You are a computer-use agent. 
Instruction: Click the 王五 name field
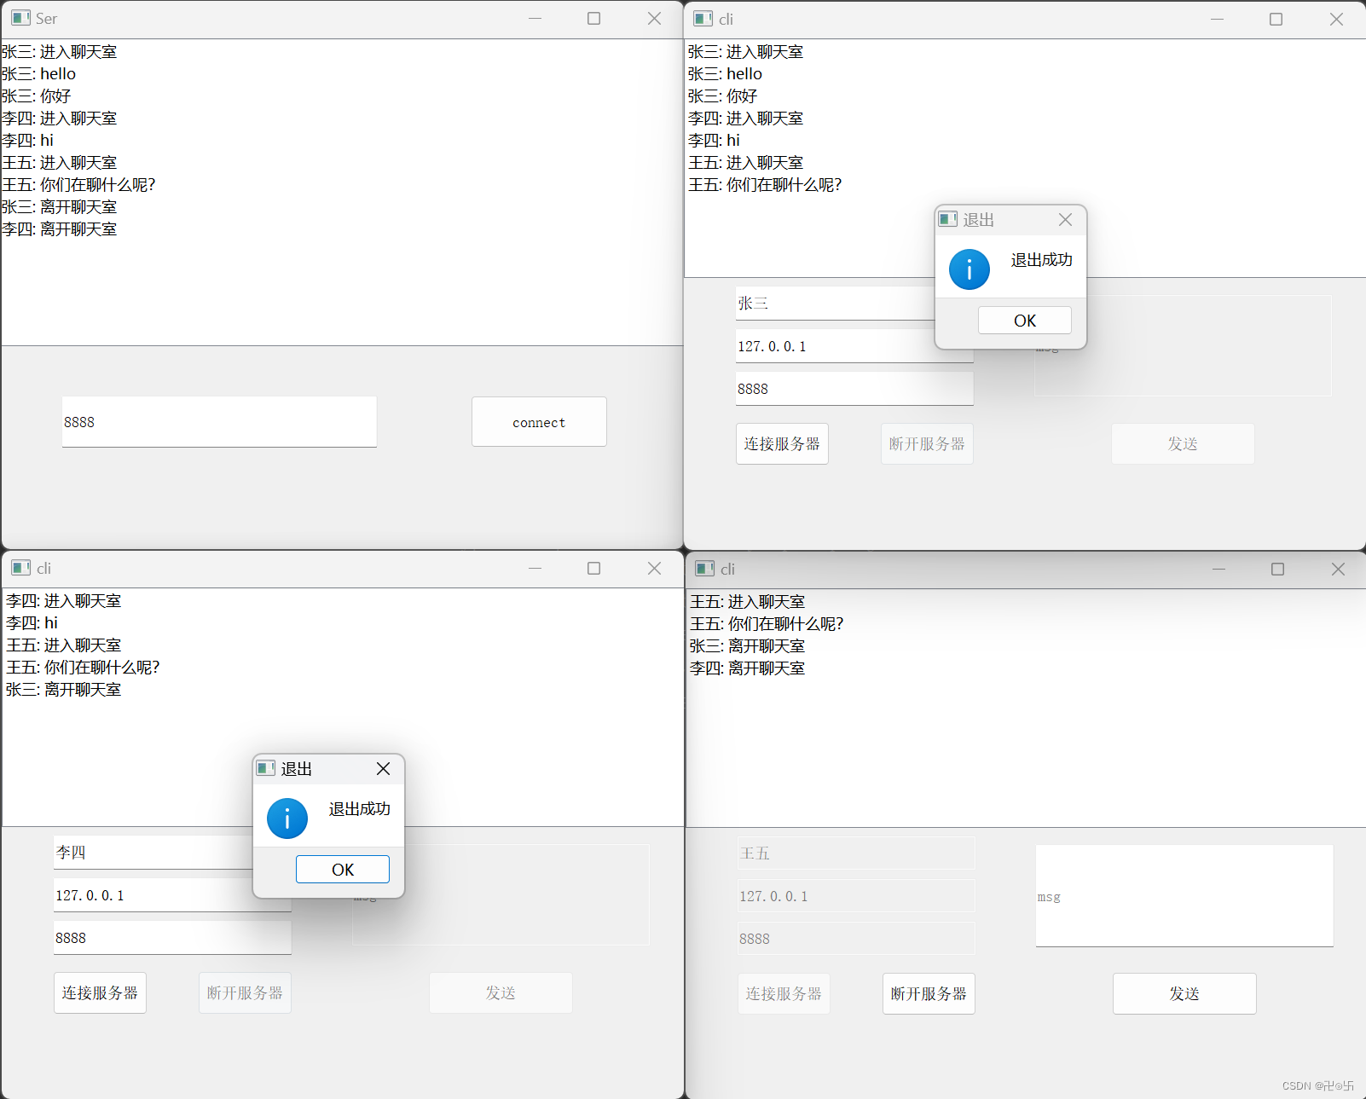(x=856, y=853)
